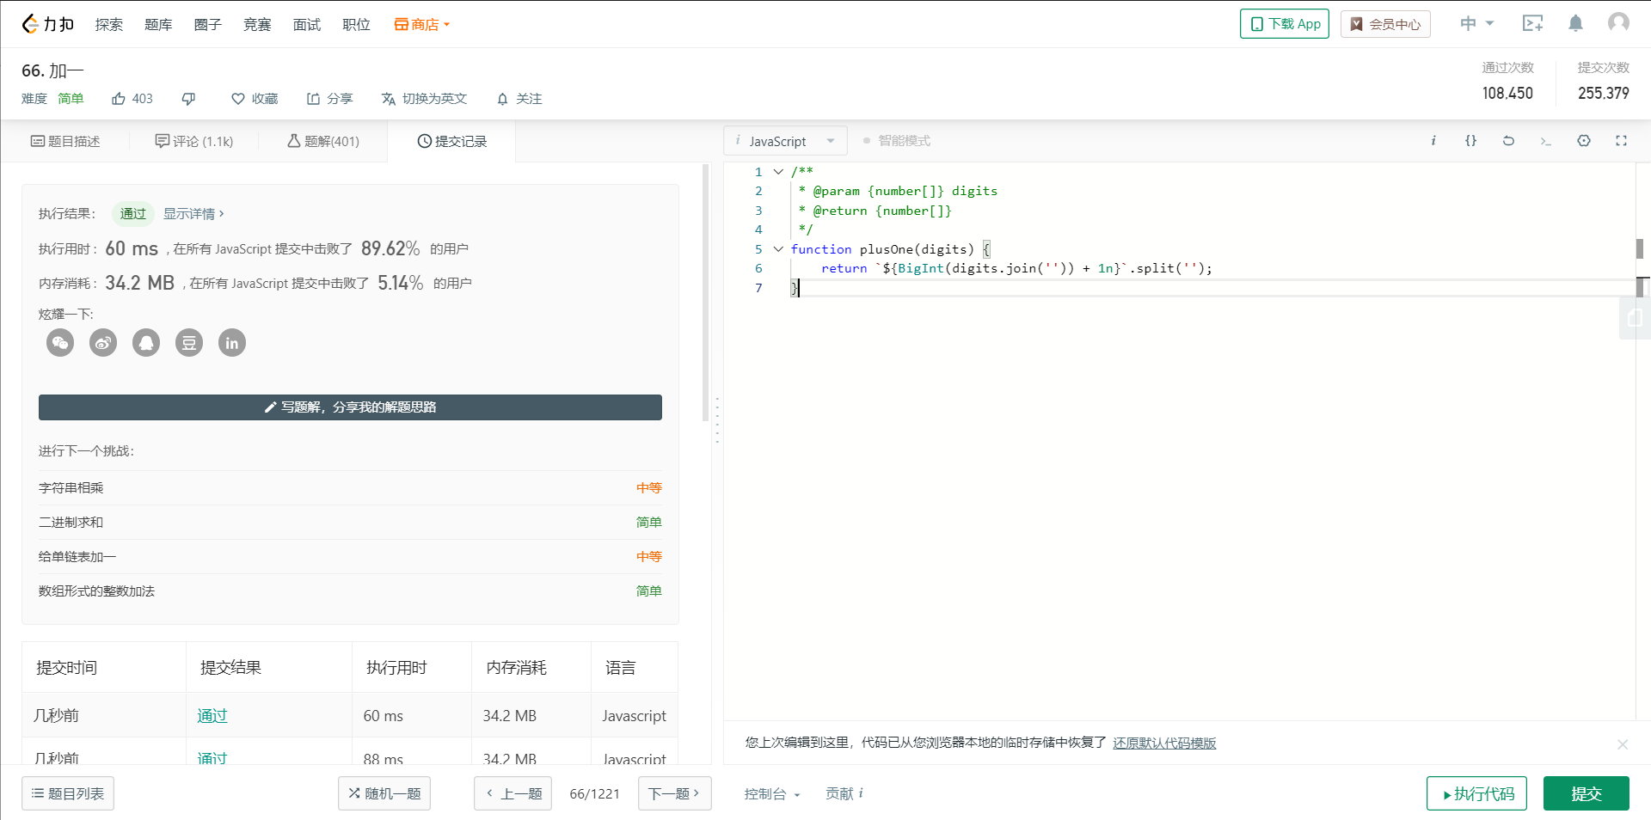Share result on Weibo
The width and height of the screenshot is (1651, 820).
(x=103, y=343)
